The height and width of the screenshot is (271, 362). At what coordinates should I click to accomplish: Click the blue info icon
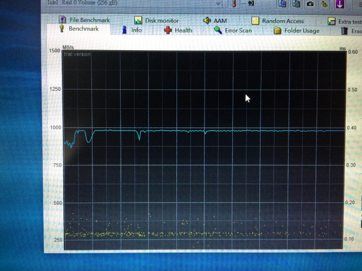point(125,30)
